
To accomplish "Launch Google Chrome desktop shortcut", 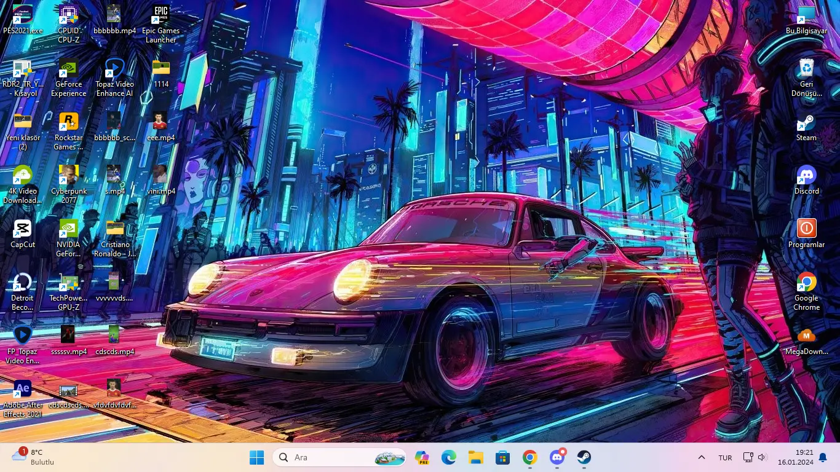I will coord(806,291).
